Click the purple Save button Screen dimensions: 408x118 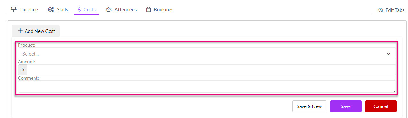coord(346,106)
